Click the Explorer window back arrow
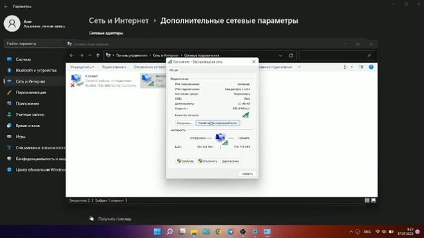This screenshot has height=238, width=424. coord(72,56)
